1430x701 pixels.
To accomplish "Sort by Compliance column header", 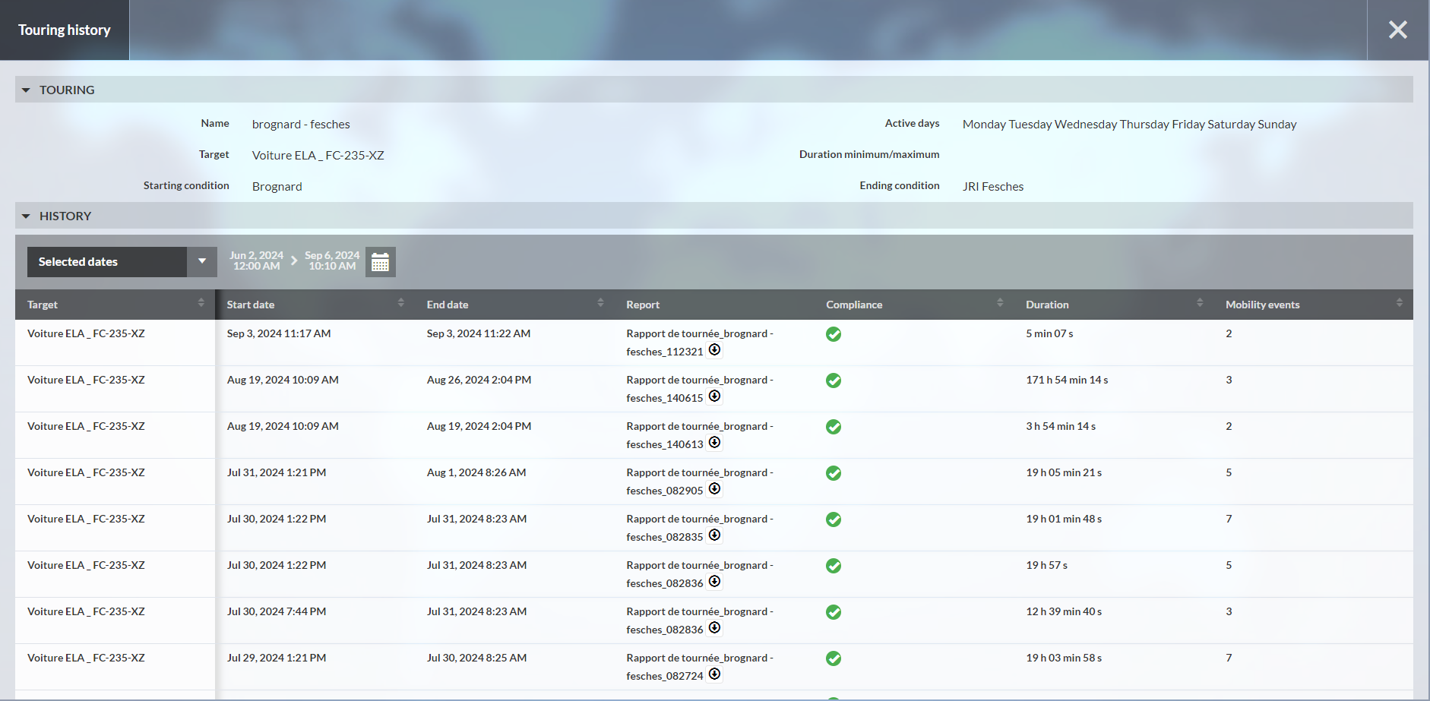I will pyautogui.click(x=999, y=304).
